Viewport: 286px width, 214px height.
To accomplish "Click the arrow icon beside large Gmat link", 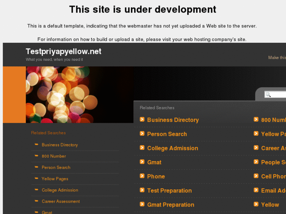I will 142,162.
